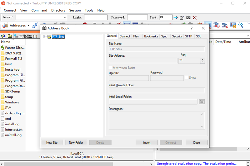Sort the remote list by Date/Time column
This screenshot has height=166, width=250.
[x=225, y=42]
